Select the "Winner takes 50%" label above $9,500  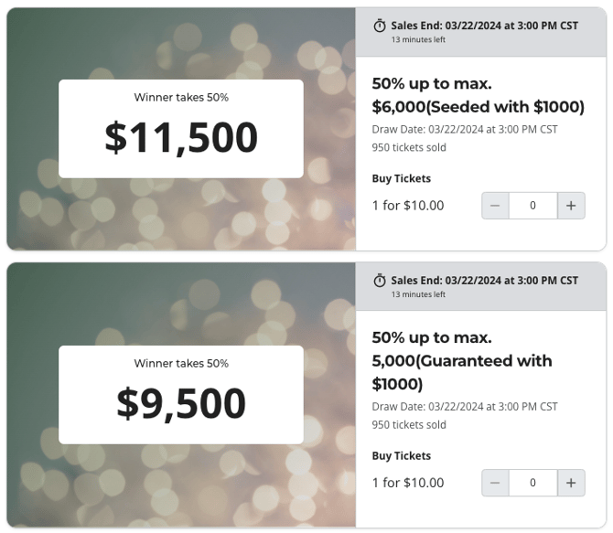[181, 363]
